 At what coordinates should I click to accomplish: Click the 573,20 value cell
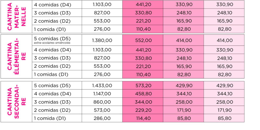point(143,86)
